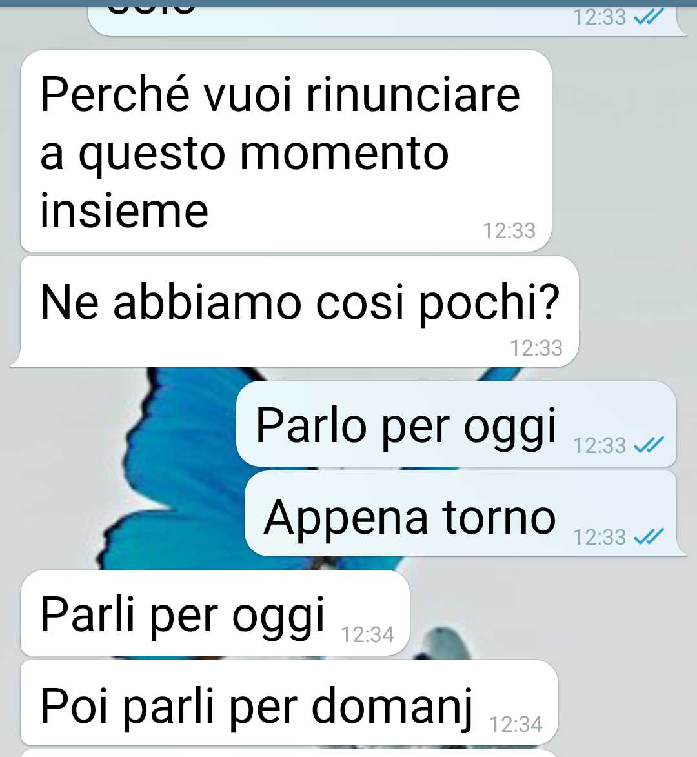Tap the 12:33 time on the topmost partial bubble

coord(600,17)
